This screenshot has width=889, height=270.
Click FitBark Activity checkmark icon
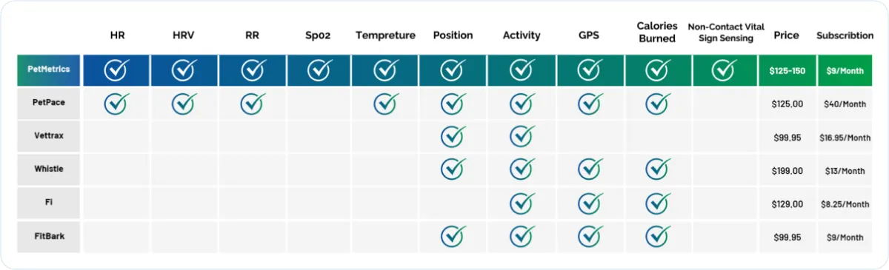pyautogui.click(x=522, y=236)
